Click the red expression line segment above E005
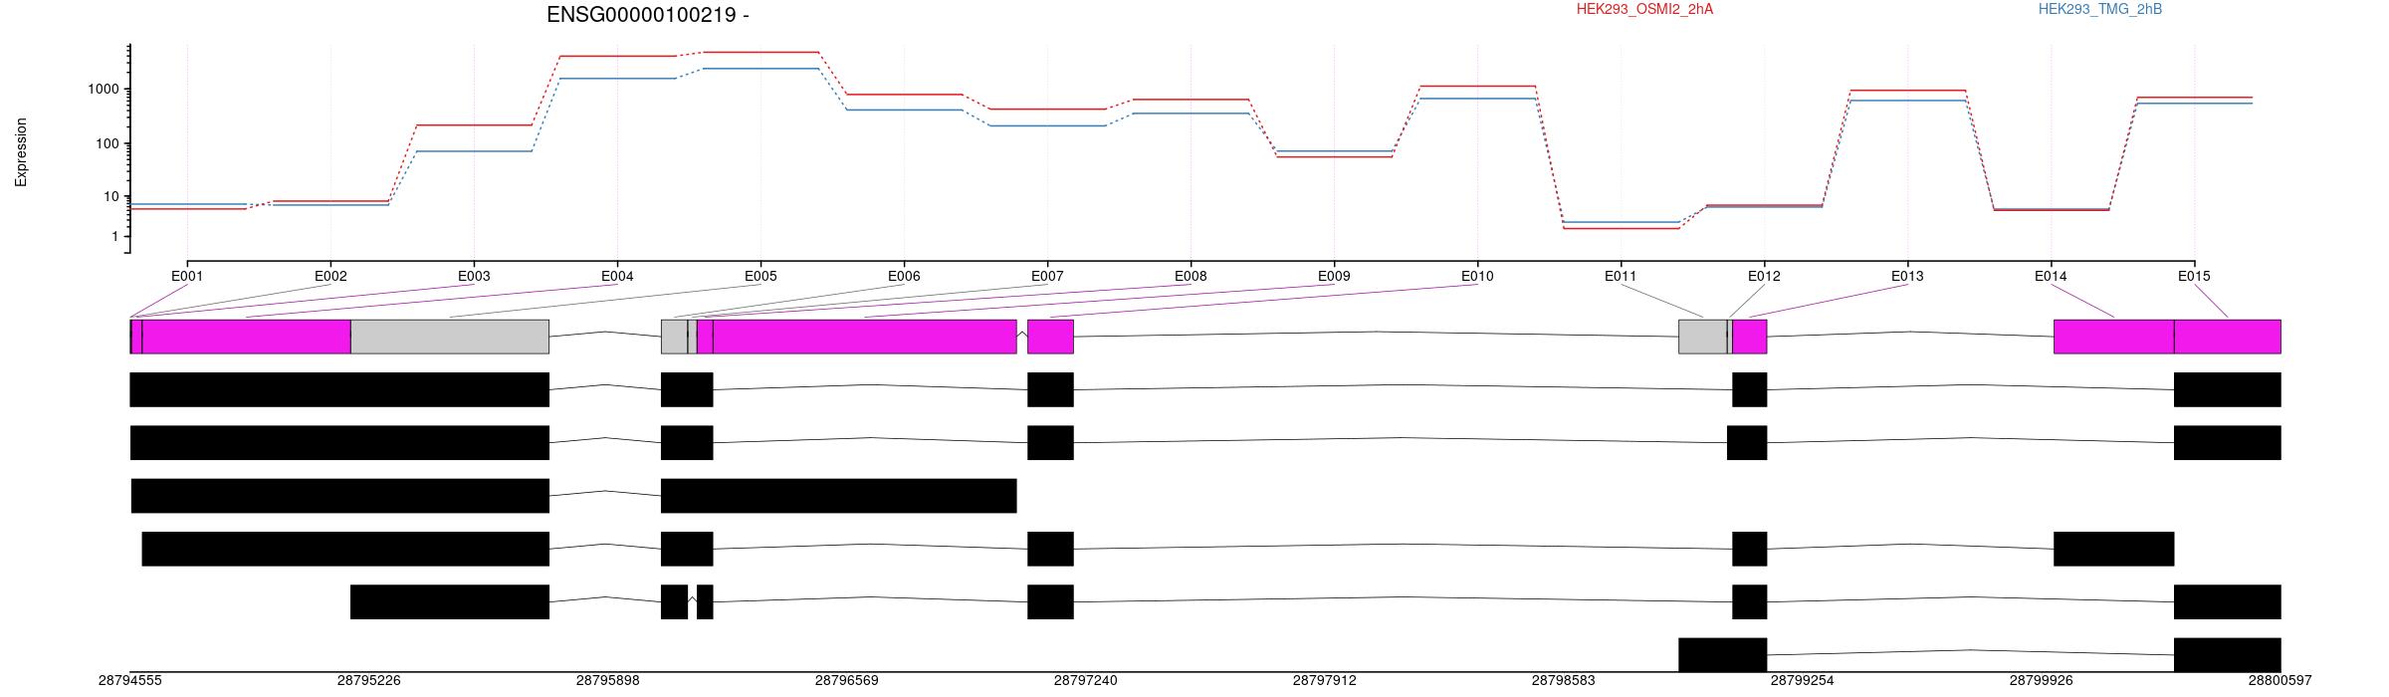 (x=760, y=52)
